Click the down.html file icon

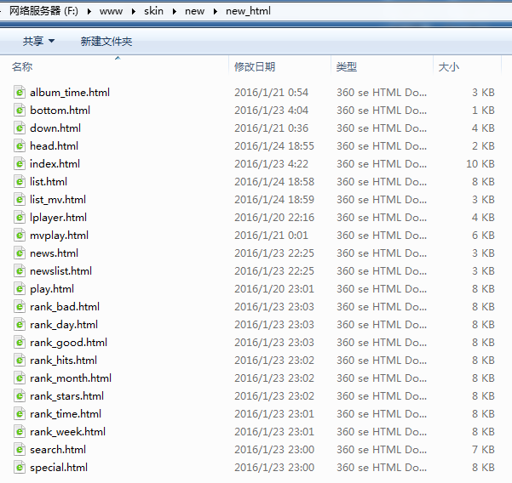pos(20,128)
